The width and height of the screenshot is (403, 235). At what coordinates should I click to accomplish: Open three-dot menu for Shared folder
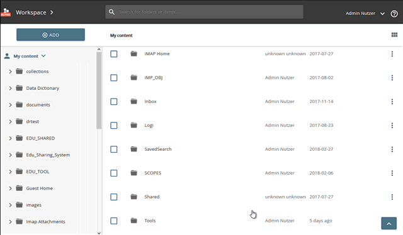[392, 197]
